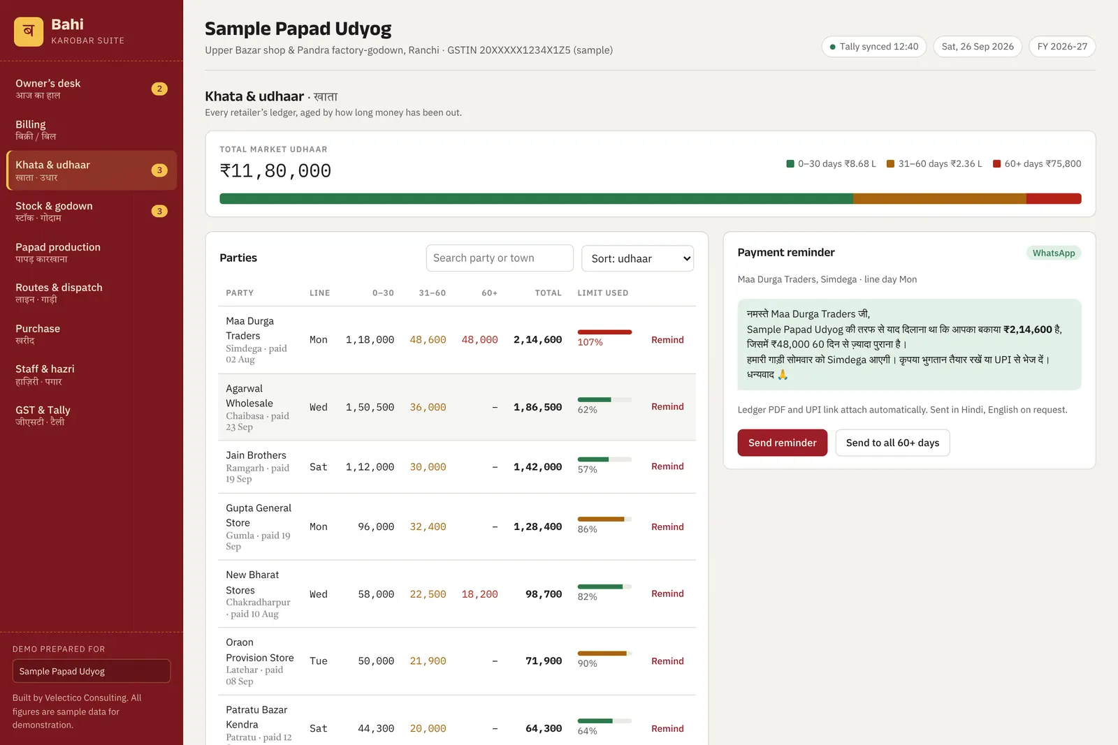The width and height of the screenshot is (1118, 745).
Task: Click Remind for New Bharat Stores
Action: (667, 594)
